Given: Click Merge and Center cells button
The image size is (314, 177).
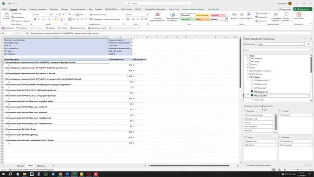Looking at the screenshot, I should click(105, 19).
